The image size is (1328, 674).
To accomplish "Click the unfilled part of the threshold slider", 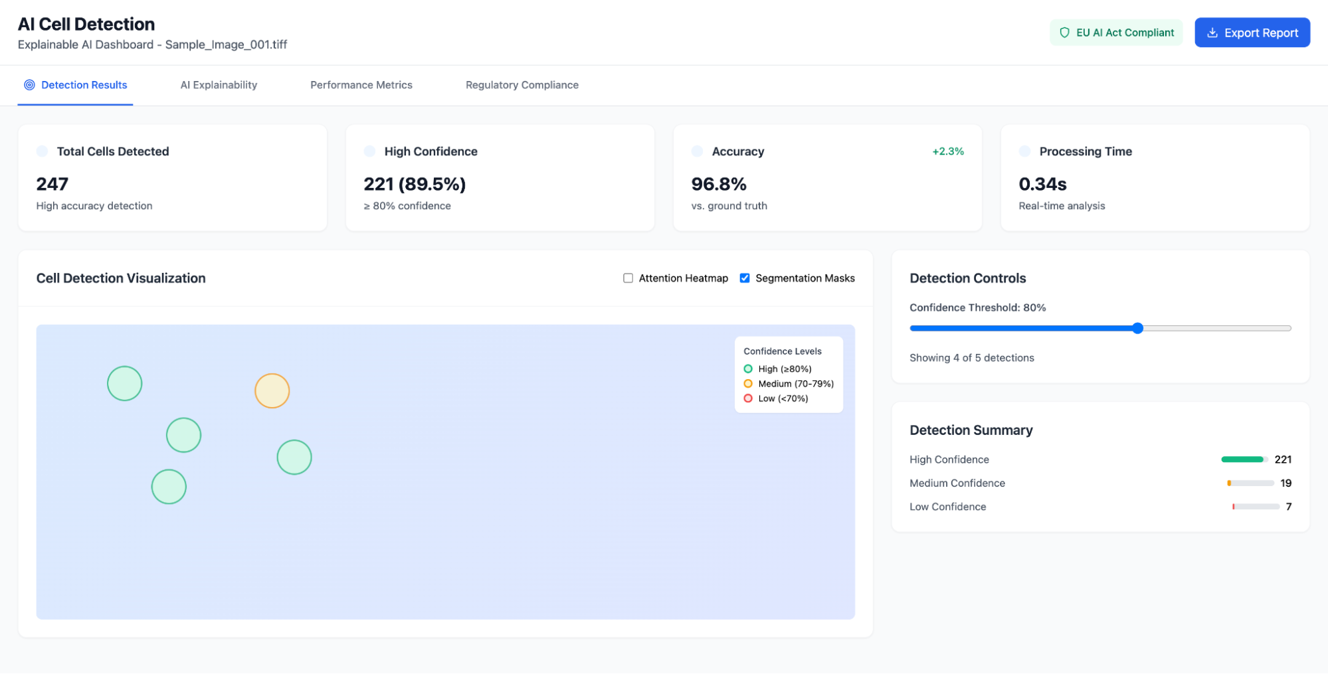I will click(x=1217, y=328).
